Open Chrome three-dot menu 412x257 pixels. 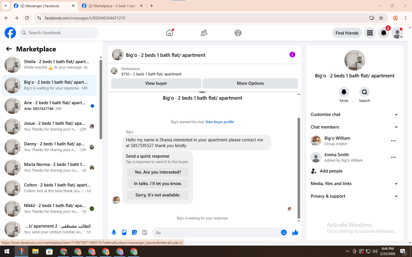[x=406, y=18]
